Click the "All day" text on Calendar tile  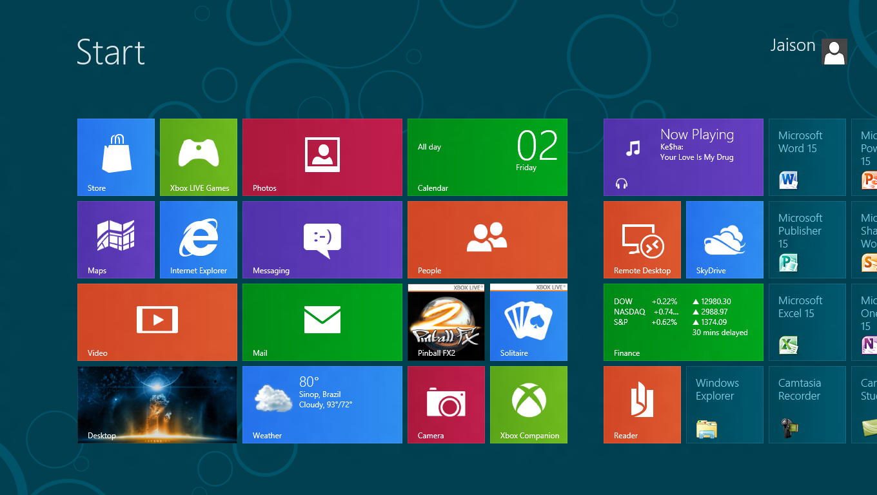(429, 147)
